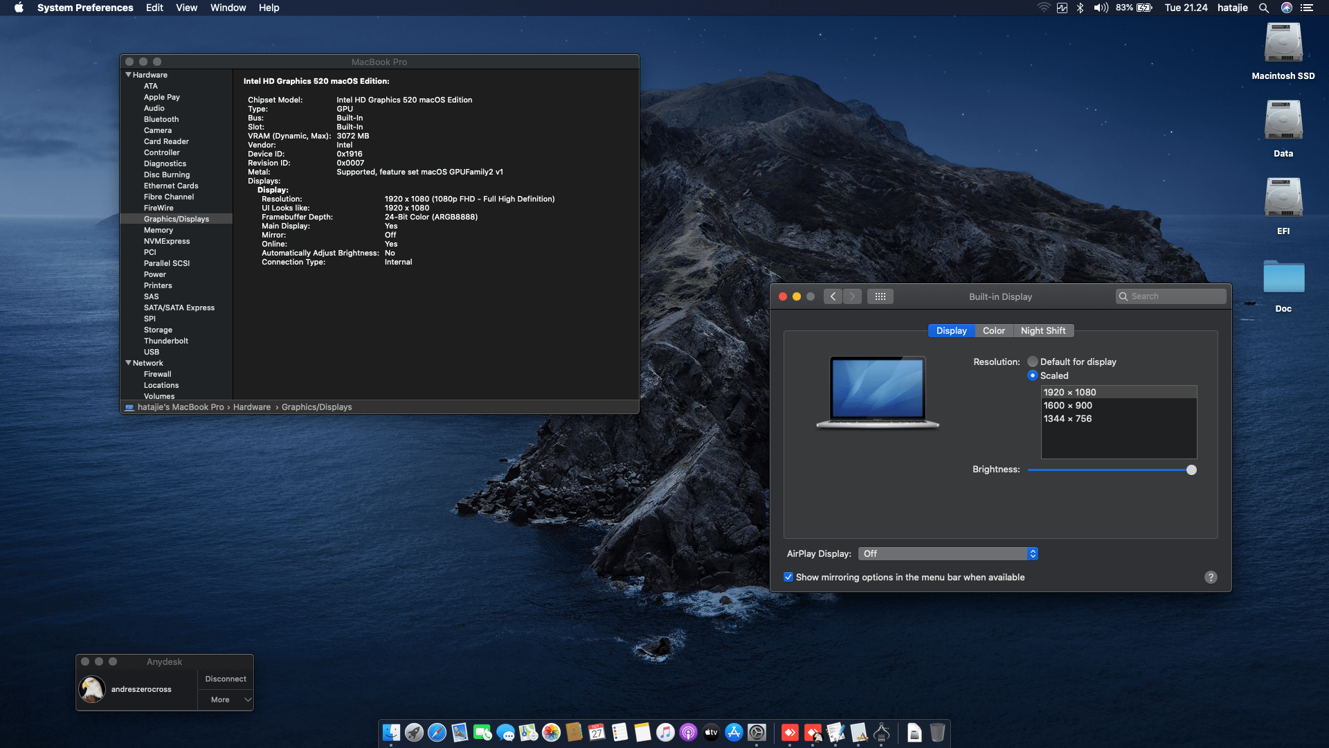Click the AnyDesk Disconnect button
Screen dimensions: 1329x748
(226, 679)
